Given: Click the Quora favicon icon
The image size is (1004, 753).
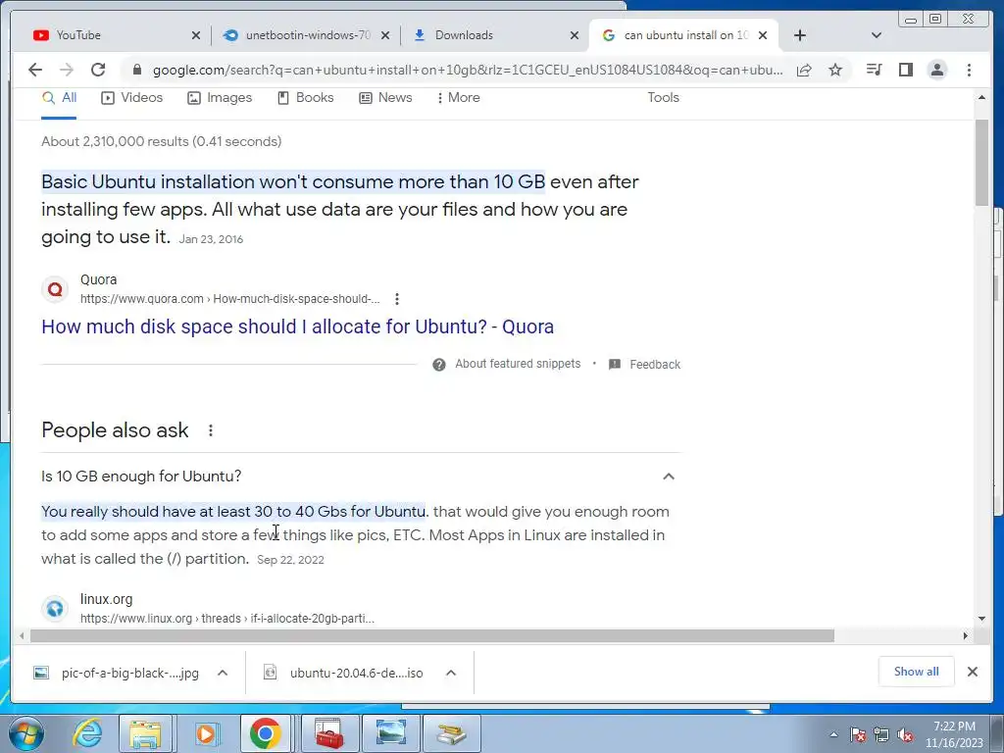Looking at the screenshot, I should tap(55, 289).
